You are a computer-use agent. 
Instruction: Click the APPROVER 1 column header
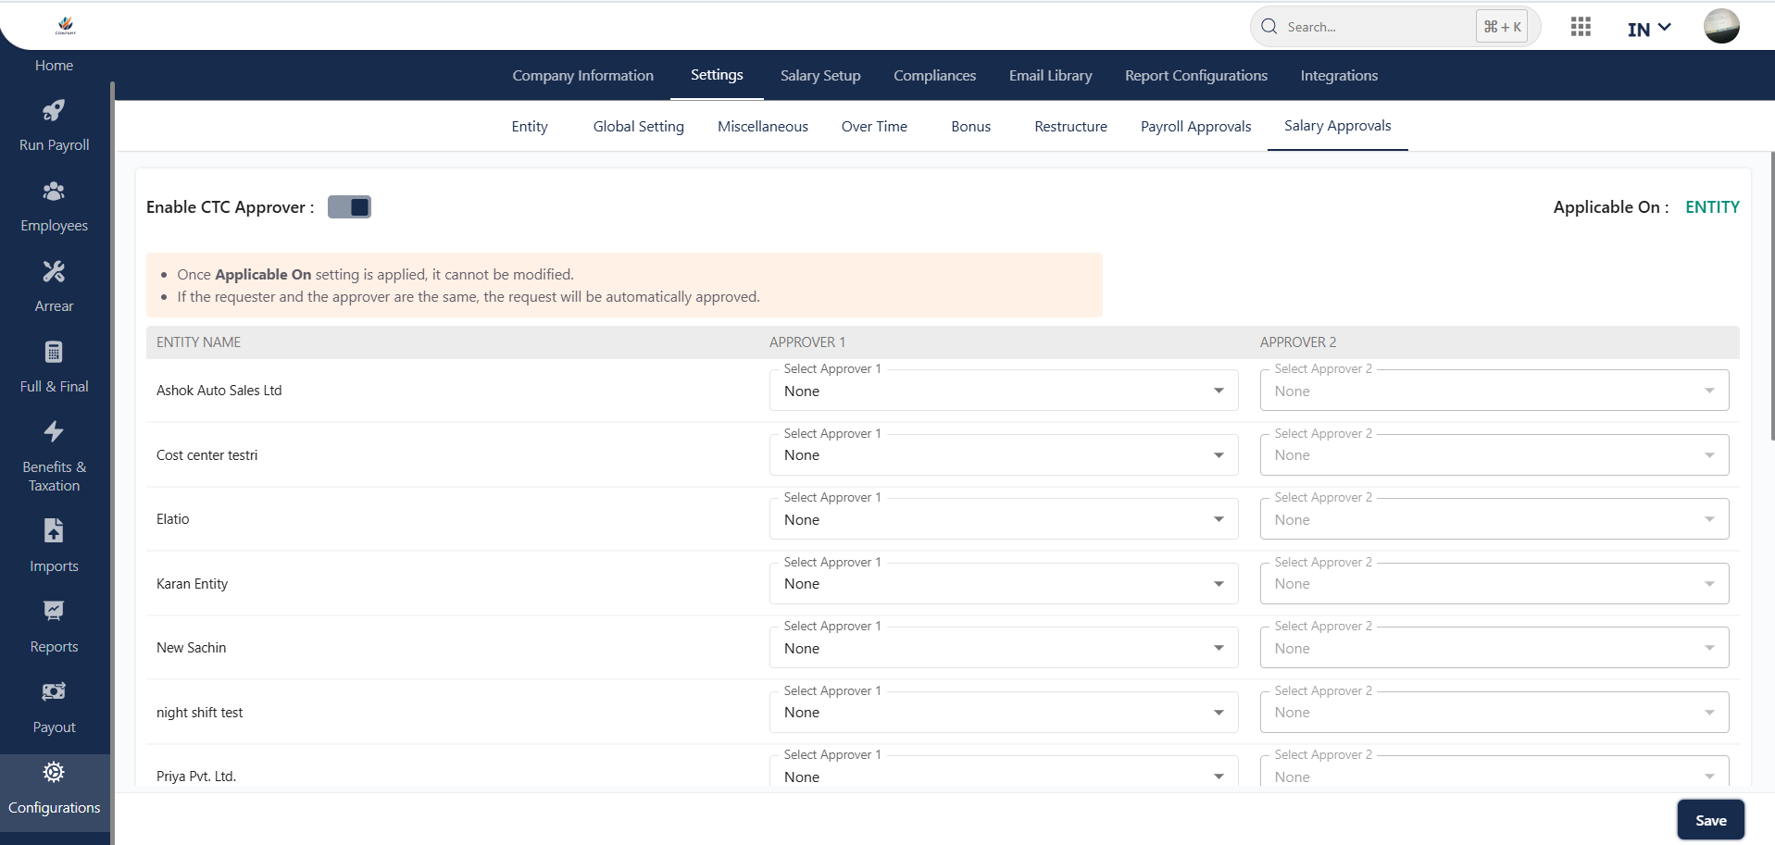(807, 342)
